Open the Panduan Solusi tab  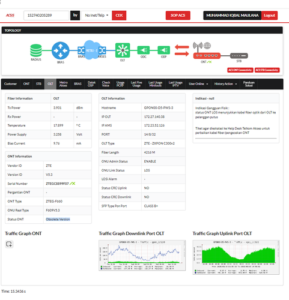[249, 84]
